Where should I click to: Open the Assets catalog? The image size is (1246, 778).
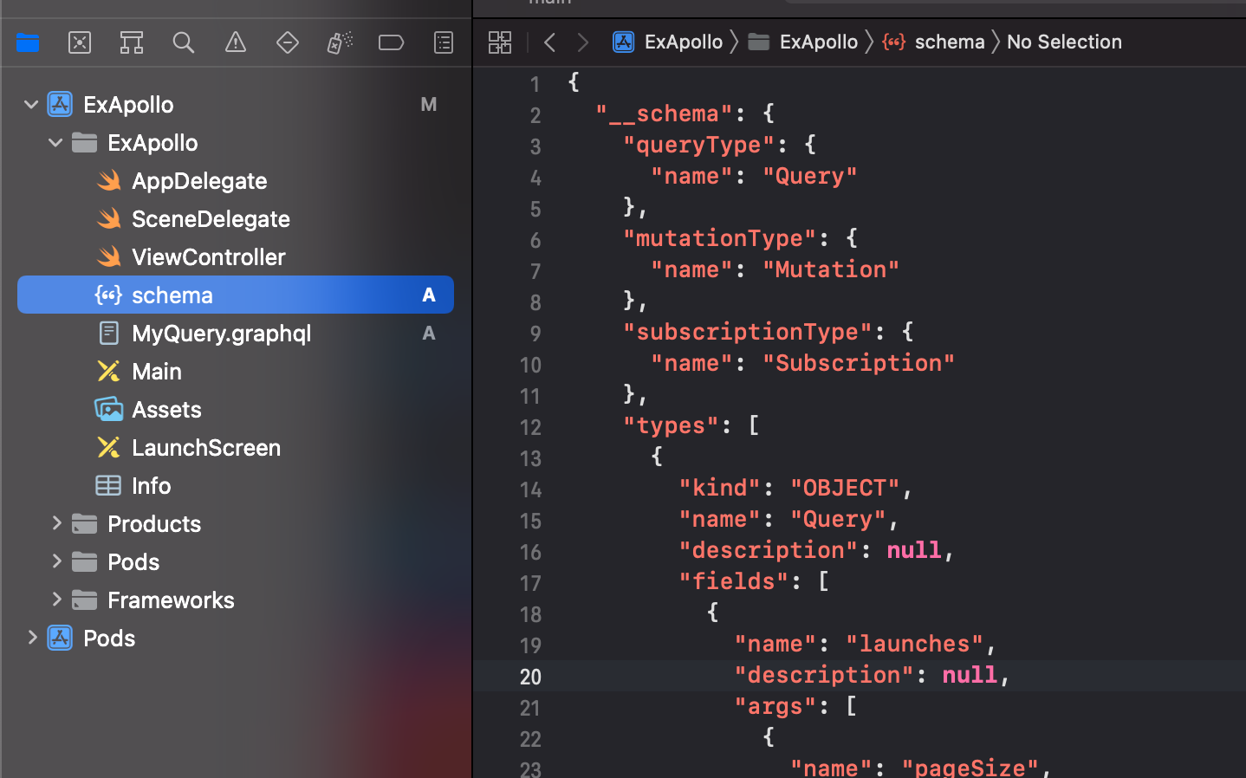(x=166, y=410)
